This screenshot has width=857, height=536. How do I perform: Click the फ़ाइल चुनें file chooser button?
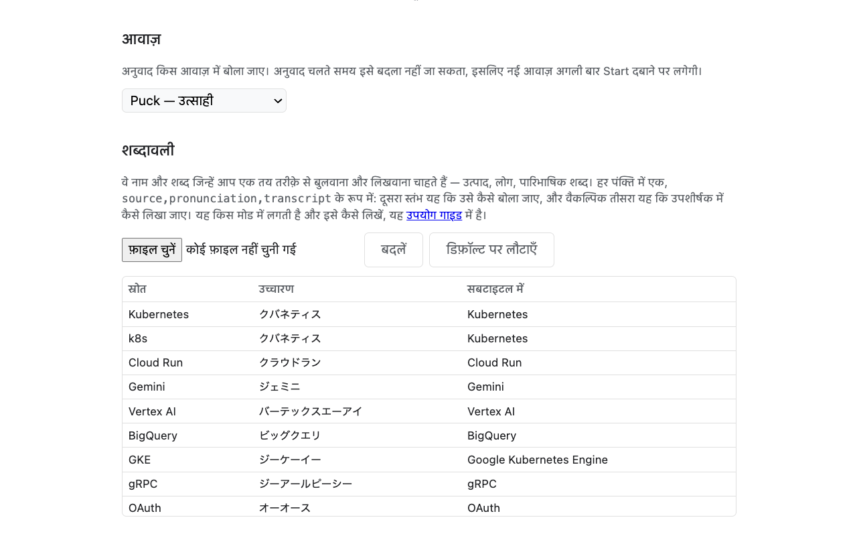pos(152,250)
